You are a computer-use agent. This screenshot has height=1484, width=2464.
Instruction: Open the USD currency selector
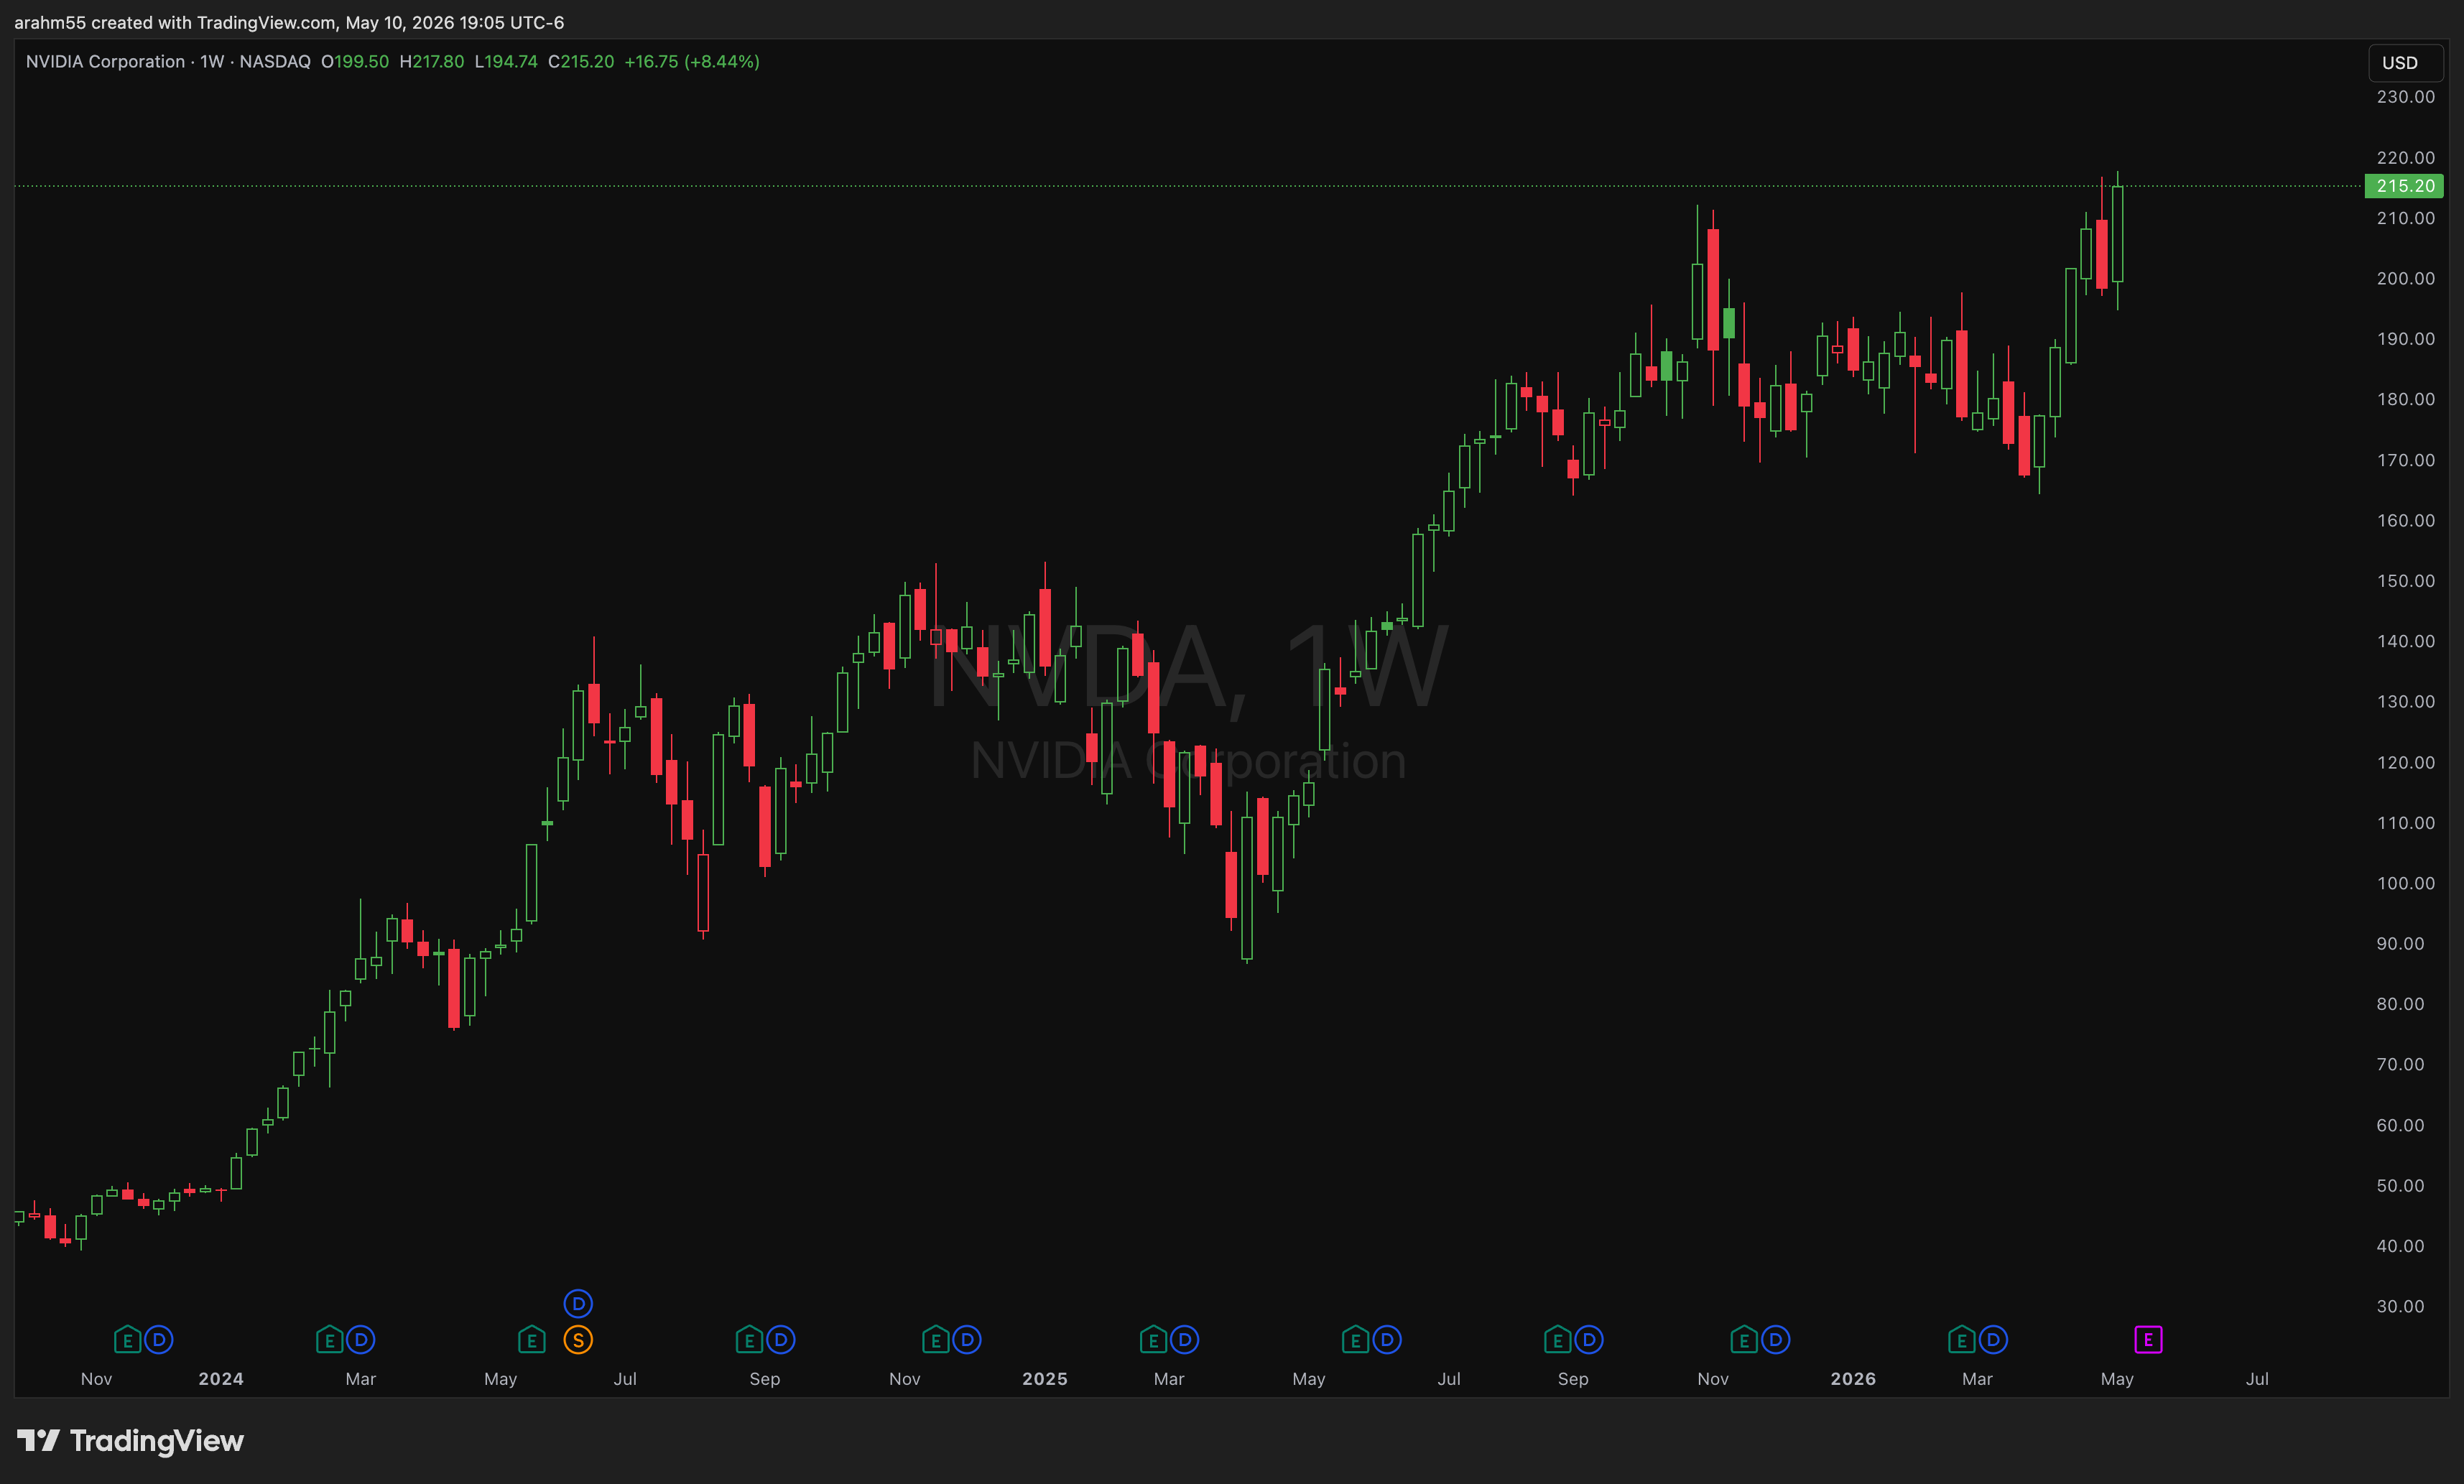[2404, 63]
